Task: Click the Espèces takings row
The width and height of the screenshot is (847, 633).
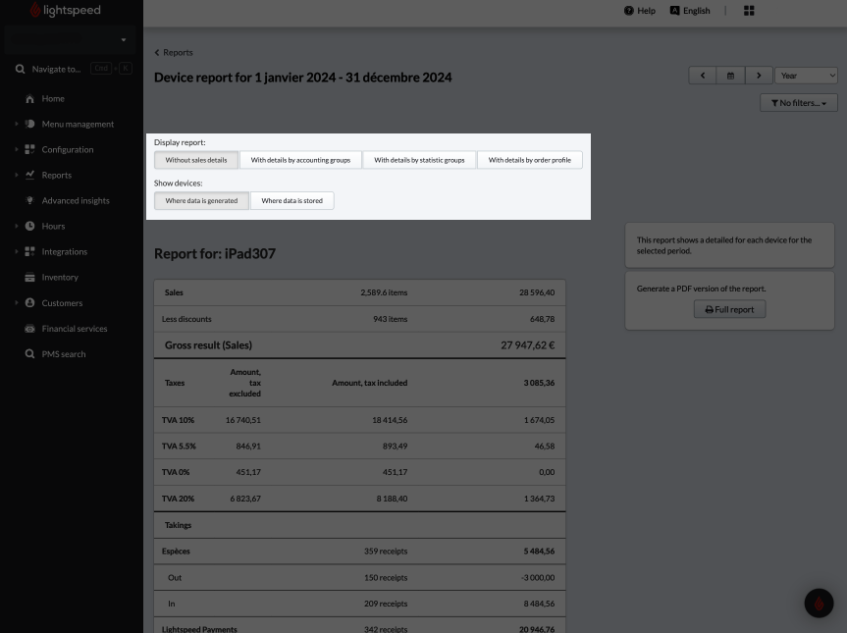Action: tap(360, 551)
